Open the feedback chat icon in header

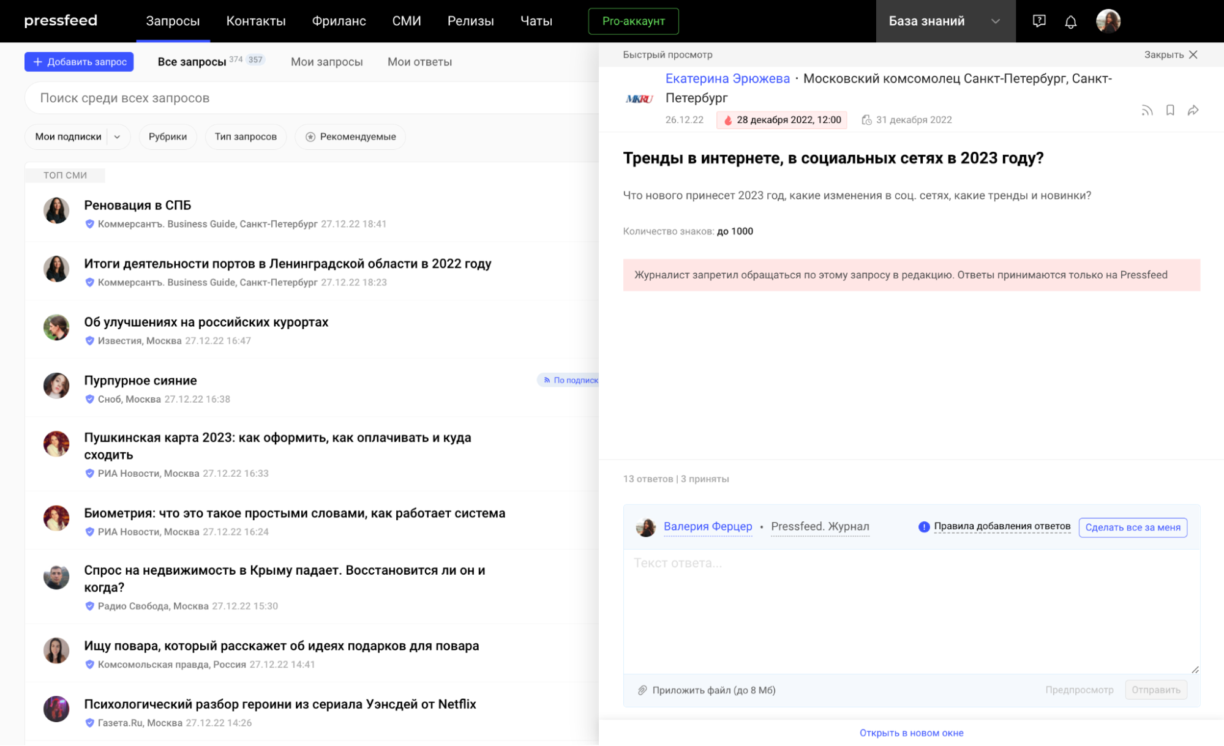pos(1038,21)
